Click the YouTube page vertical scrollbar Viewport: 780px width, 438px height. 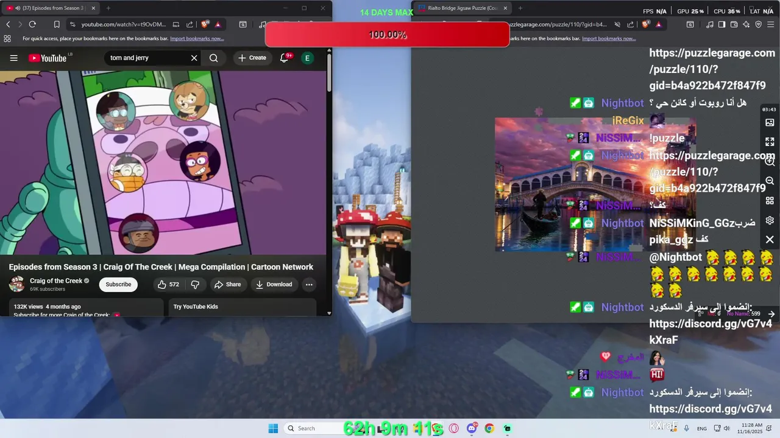point(329,73)
